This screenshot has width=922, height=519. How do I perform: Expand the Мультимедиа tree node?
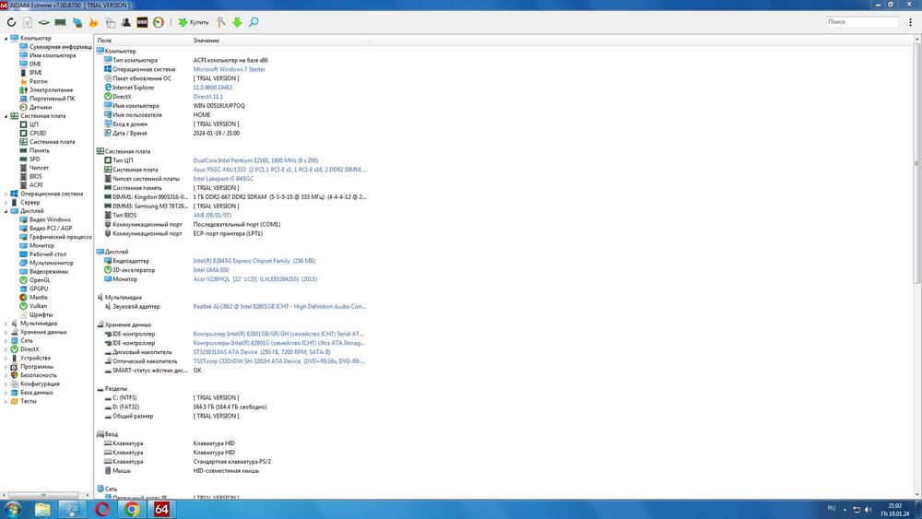(x=6, y=324)
